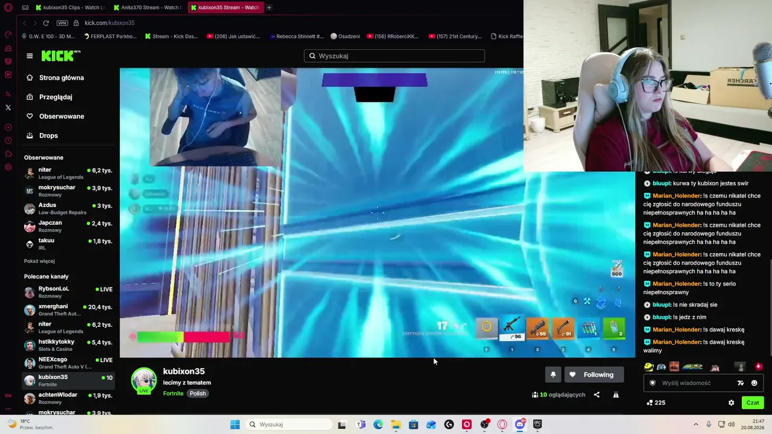Screen dimensions: 772x434
Task: Click the Polish language tag
Action: click(198, 394)
